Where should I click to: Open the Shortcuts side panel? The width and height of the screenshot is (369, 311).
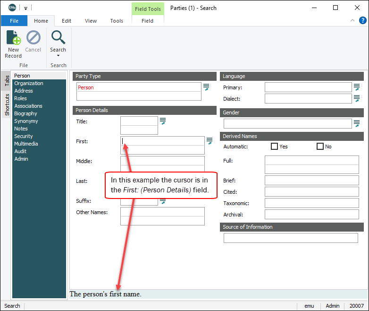coord(7,104)
